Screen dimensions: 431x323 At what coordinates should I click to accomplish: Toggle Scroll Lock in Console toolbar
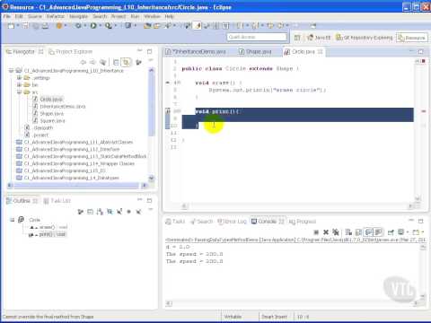pyautogui.click(x=358, y=232)
